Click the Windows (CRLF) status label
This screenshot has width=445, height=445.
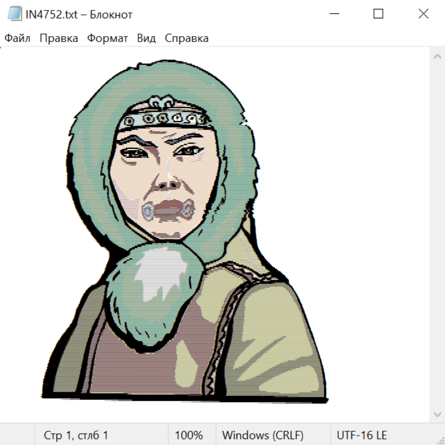[263, 435]
